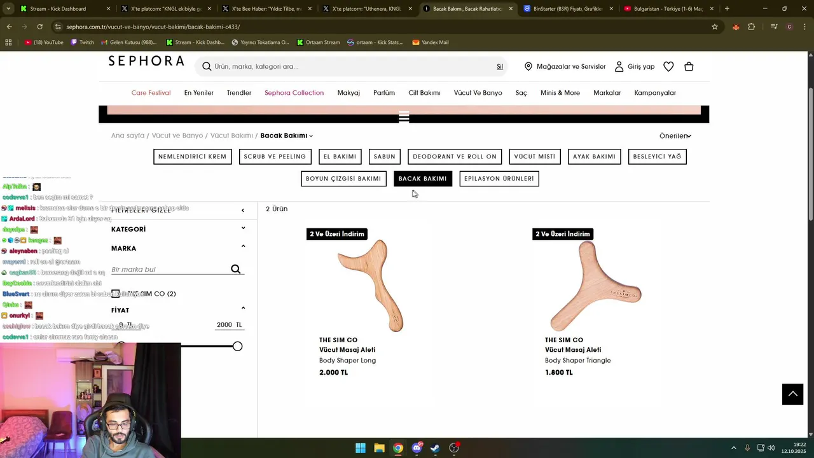Viewport: 814px width, 458px height.
Task: Bookmark page with the star icon
Action: pyautogui.click(x=715, y=27)
